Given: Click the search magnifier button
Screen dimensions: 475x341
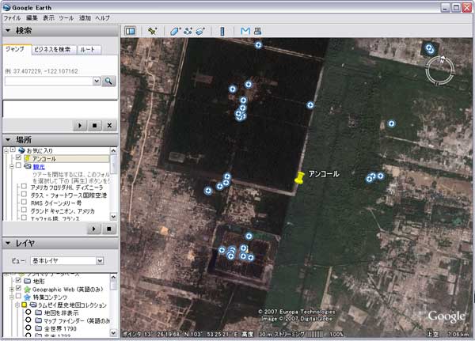Looking at the screenshot, I should (108, 81).
